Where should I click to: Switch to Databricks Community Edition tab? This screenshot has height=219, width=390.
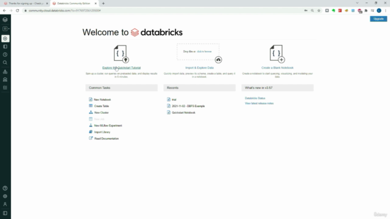click(74, 4)
